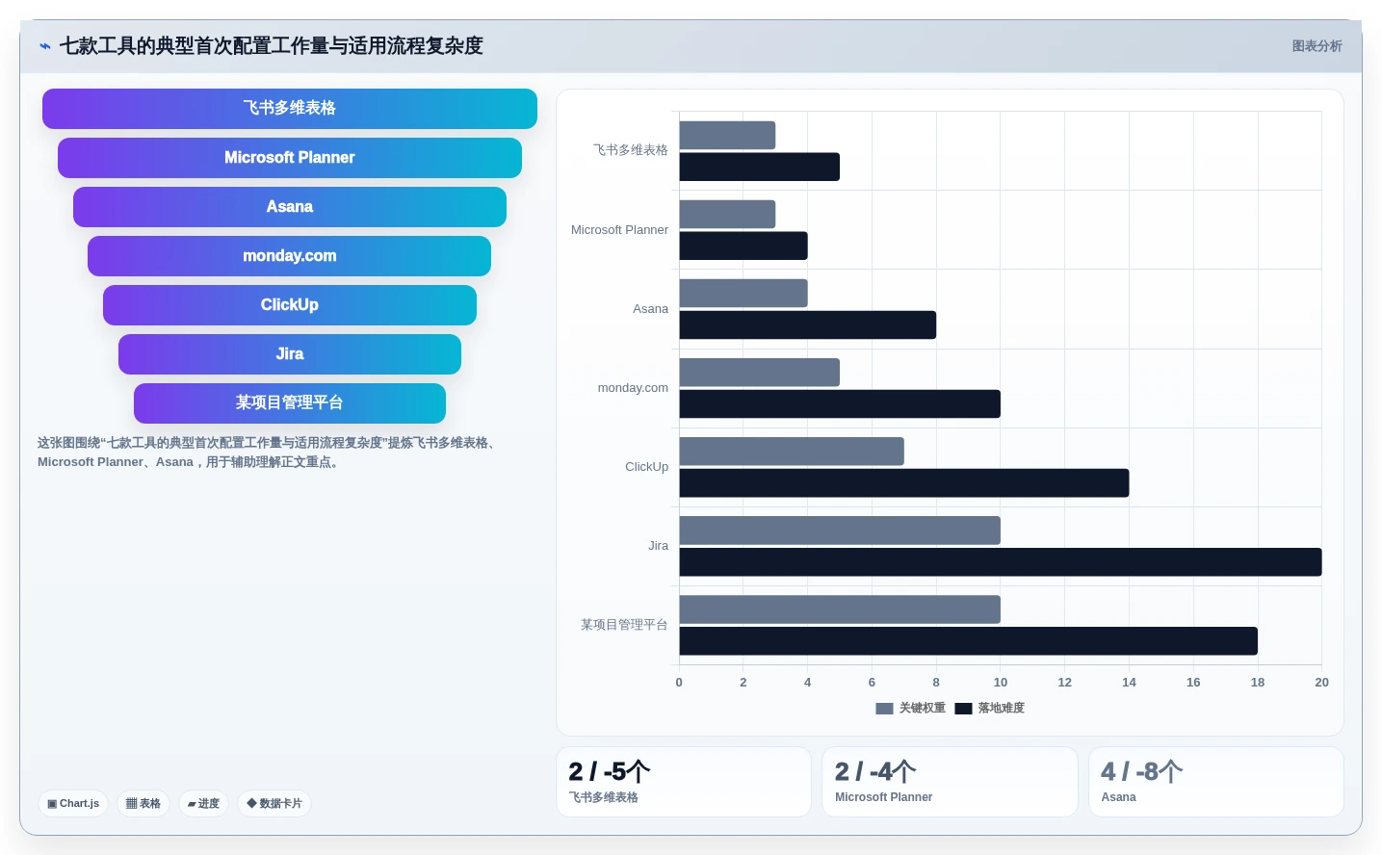The height and width of the screenshot is (855, 1382).
Task: Click the Jira y-axis label
Action: tap(658, 546)
